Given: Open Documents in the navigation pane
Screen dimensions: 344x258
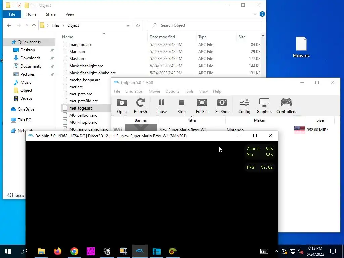Looking at the screenshot, I should tap(31, 66).
